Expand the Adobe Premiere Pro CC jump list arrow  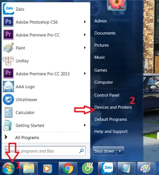85,35
